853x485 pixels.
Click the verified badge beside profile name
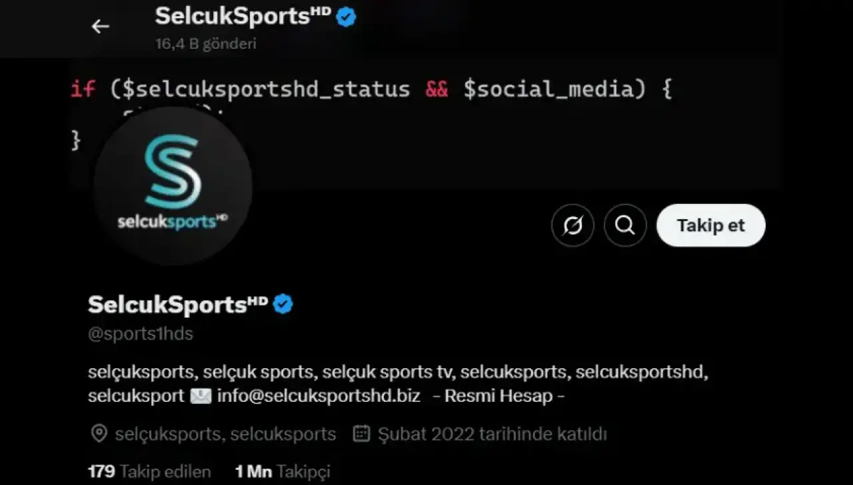point(283,304)
